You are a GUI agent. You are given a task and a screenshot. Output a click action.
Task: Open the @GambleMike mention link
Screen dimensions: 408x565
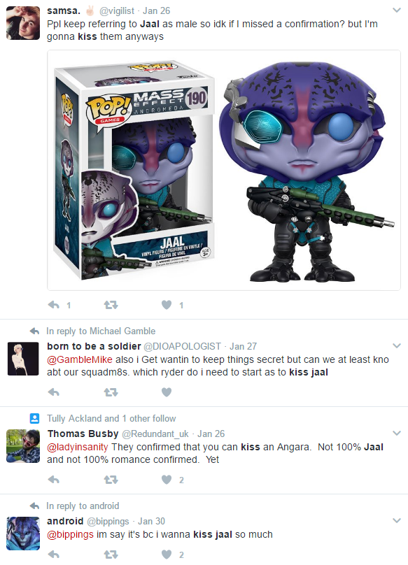80,359
